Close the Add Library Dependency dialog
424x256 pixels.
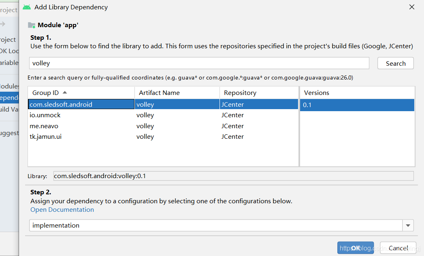tap(412, 7)
